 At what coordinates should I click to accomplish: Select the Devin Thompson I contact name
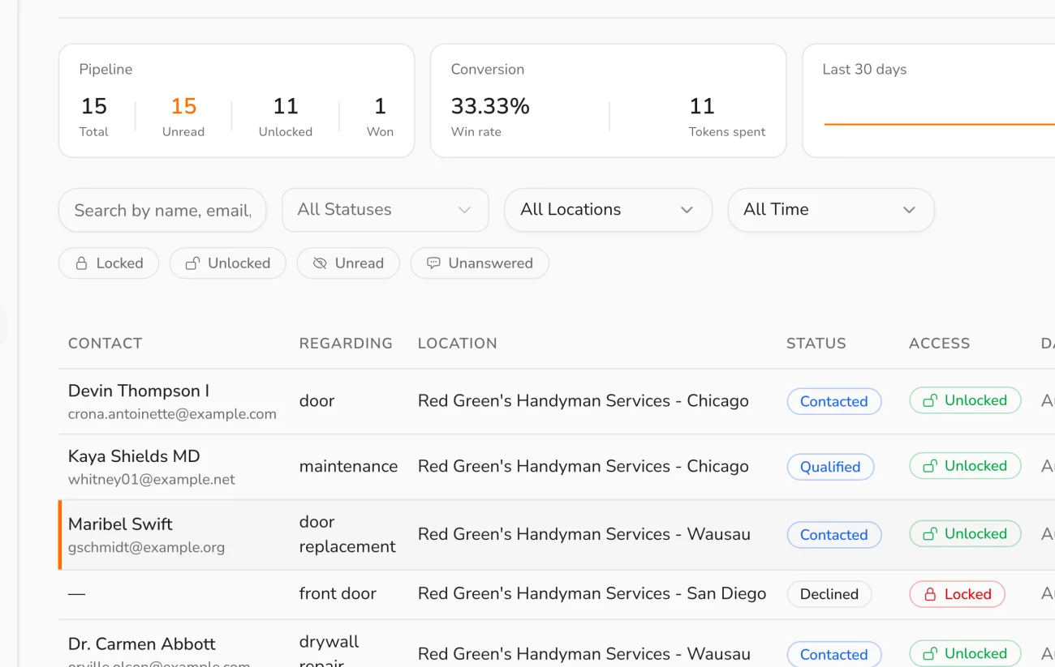pos(139,391)
